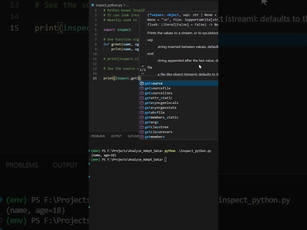Pick getsourcelines from suggestions
Image resolution: width=307 pixels, height=230 pixels.
coord(179,93)
